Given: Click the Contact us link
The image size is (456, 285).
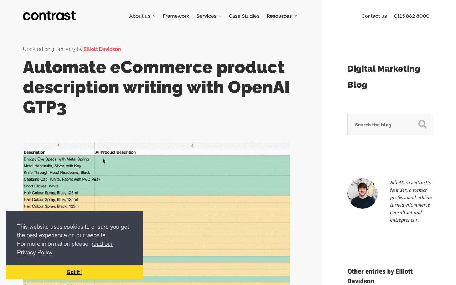Looking at the screenshot, I should (x=374, y=16).
